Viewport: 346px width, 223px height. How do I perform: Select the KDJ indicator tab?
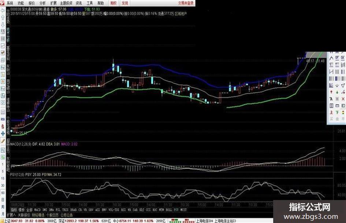(142, 210)
